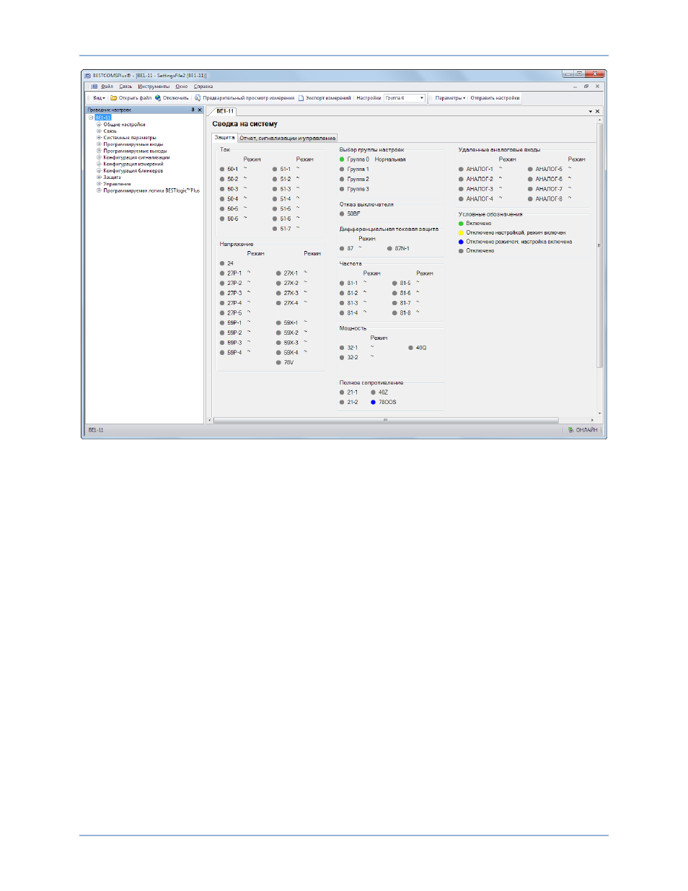The image size is (688, 891).
Task: Click the 51-7 status indicator
Action: click(x=275, y=229)
